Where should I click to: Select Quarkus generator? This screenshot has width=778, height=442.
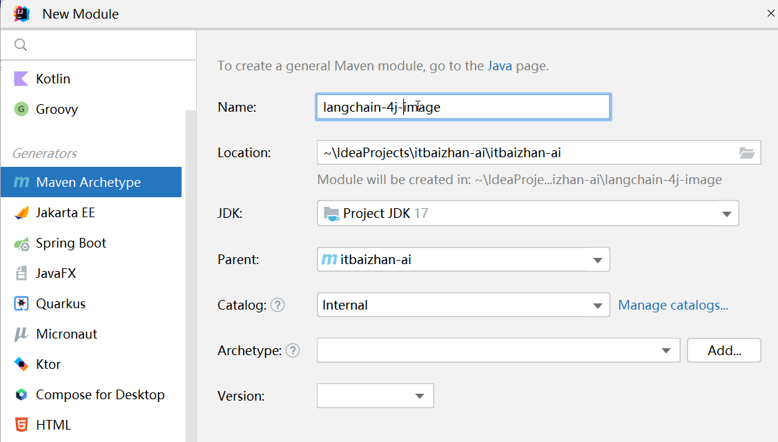pyautogui.click(x=91, y=304)
